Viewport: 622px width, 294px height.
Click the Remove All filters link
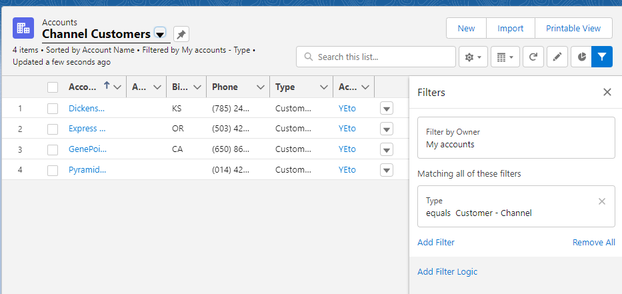click(593, 243)
